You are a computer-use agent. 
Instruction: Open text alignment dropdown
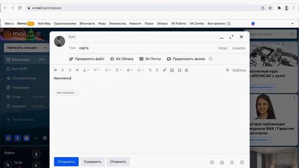(119, 70)
